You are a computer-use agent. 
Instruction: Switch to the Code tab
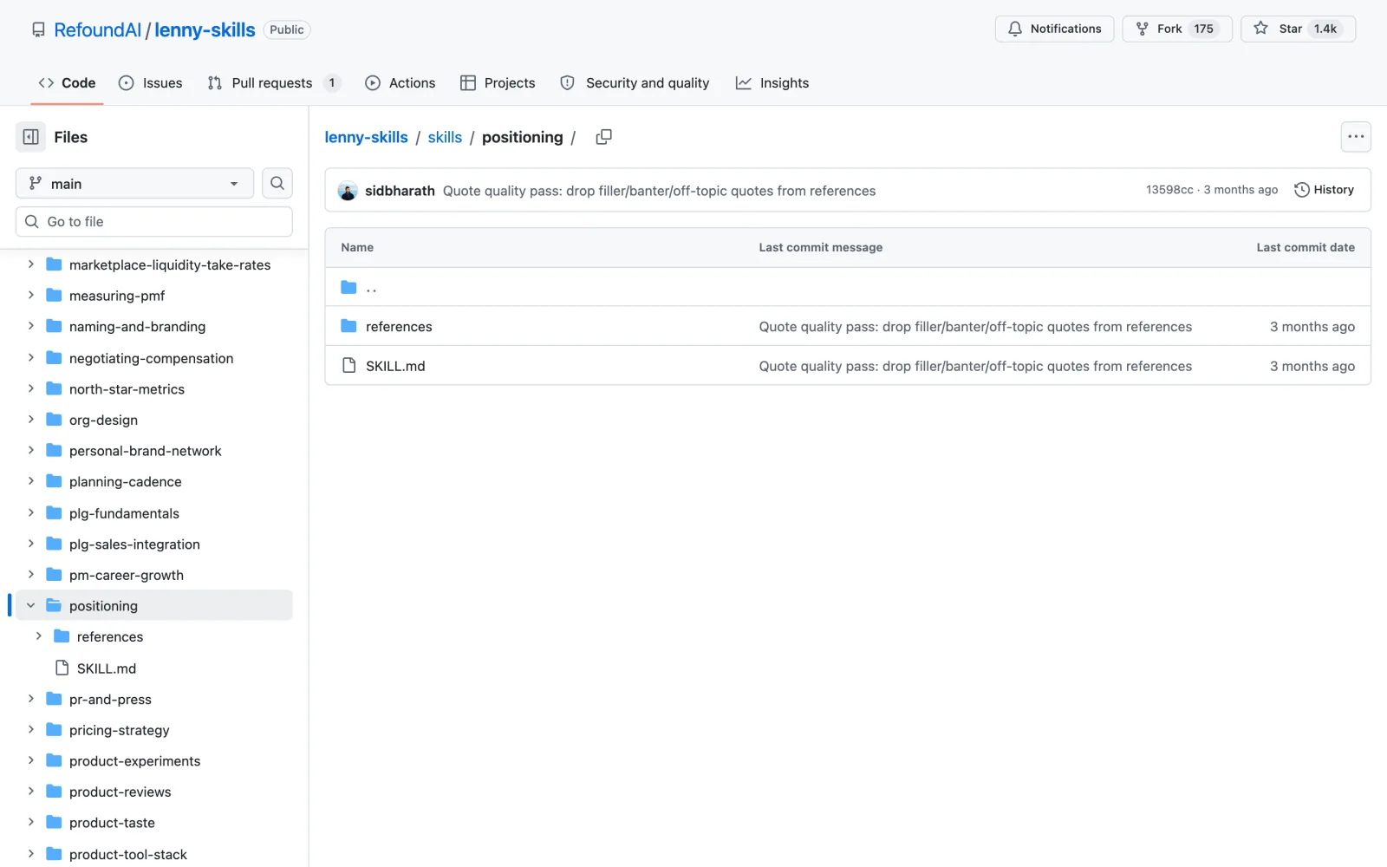point(67,83)
